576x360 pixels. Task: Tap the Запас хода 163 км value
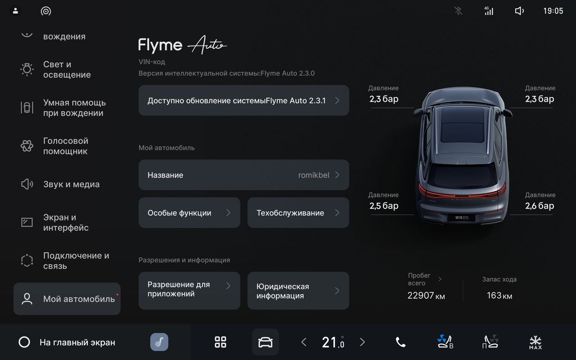pyautogui.click(x=499, y=296)
